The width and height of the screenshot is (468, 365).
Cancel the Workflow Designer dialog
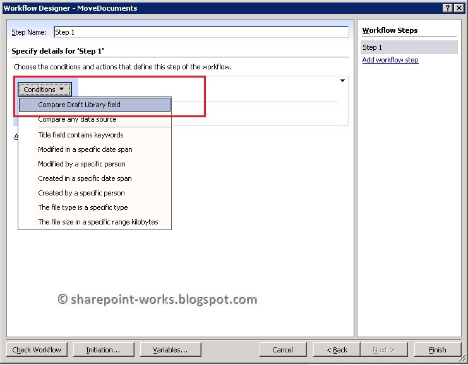click(x=283, y=349)
